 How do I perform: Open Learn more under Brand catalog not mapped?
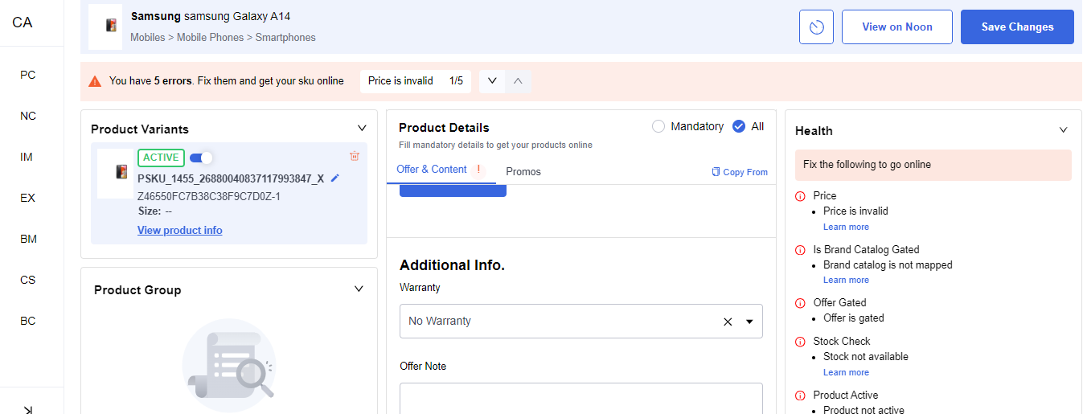point(846,280)
